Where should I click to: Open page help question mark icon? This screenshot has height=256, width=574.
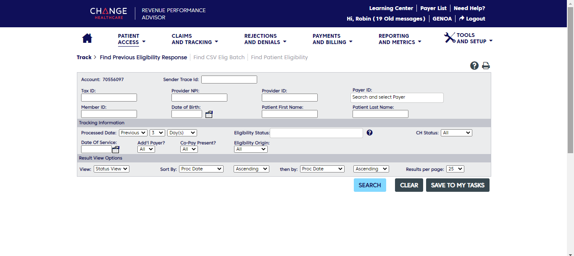pos(474,65)
